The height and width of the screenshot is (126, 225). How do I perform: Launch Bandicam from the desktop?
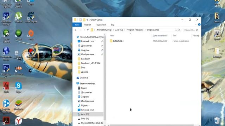click(31, 53)
